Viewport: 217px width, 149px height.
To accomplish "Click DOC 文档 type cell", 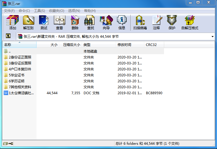I will (91, 93).
